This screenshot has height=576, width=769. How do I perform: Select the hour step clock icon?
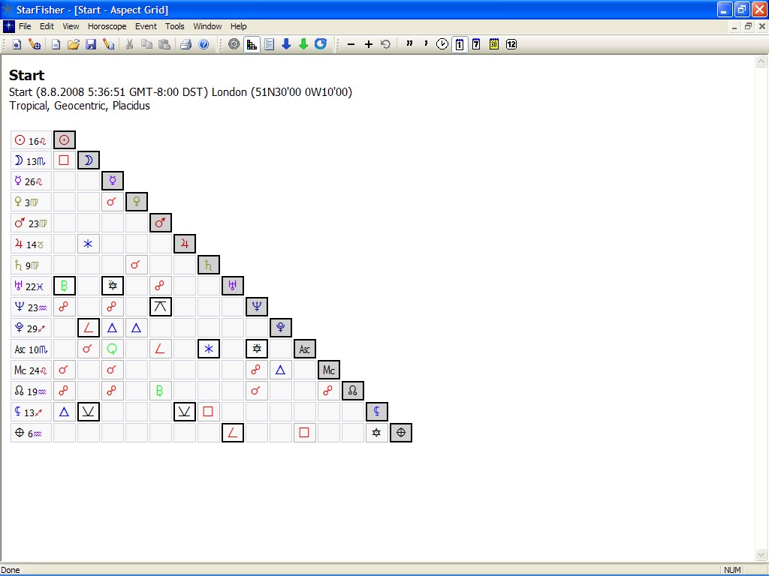click(x=442, y=44)
